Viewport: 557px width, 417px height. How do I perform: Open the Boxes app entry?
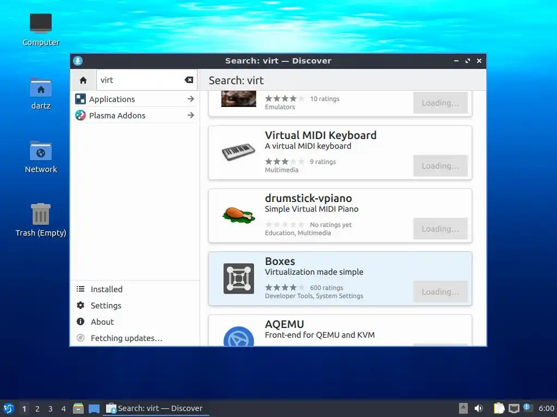(340, 279)
